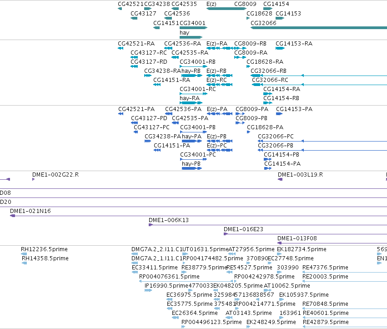Click the D20 clone label

pyautogui.click(x=5, y=202)
